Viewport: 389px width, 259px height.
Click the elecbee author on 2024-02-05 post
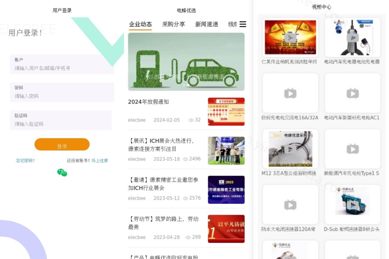tap(137, 120)
